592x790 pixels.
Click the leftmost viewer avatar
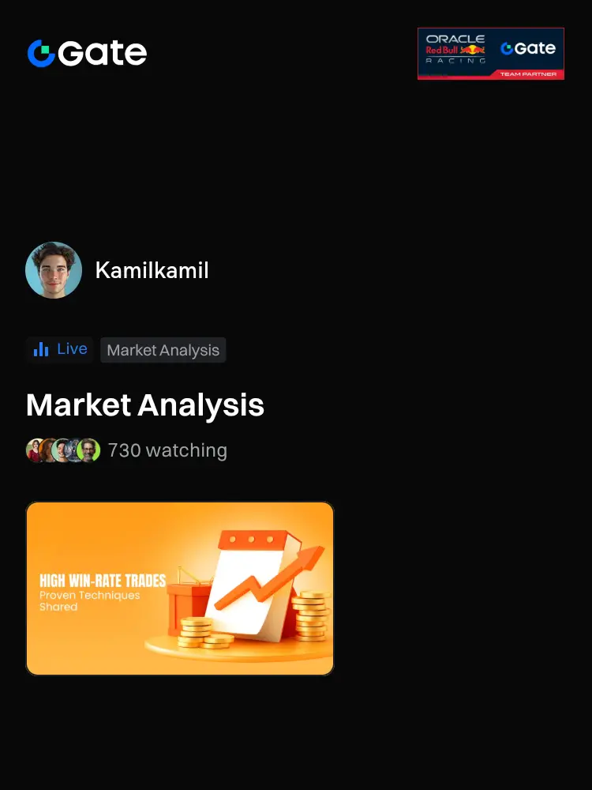pos(36,450)
